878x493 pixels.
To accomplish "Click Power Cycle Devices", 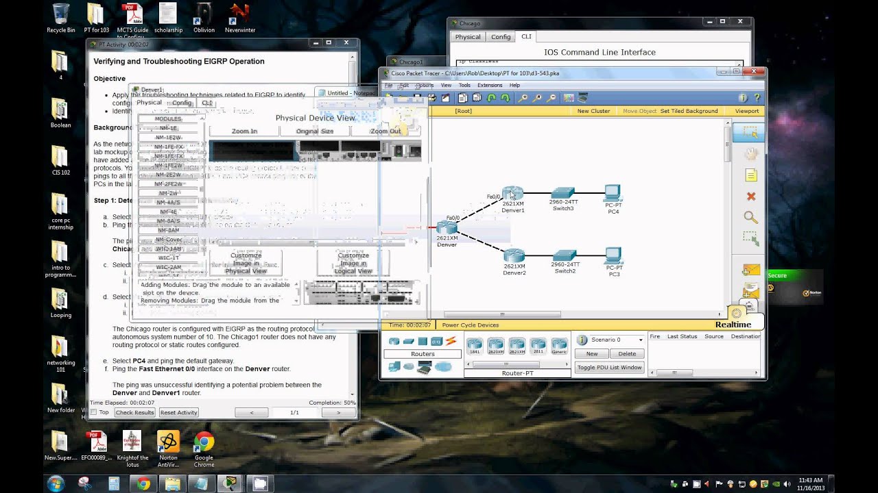I will click(471, 325).
